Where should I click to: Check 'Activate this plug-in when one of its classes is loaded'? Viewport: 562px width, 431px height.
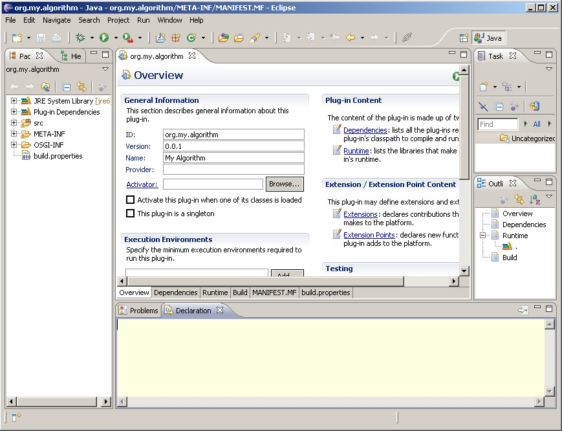click(131, 200)
